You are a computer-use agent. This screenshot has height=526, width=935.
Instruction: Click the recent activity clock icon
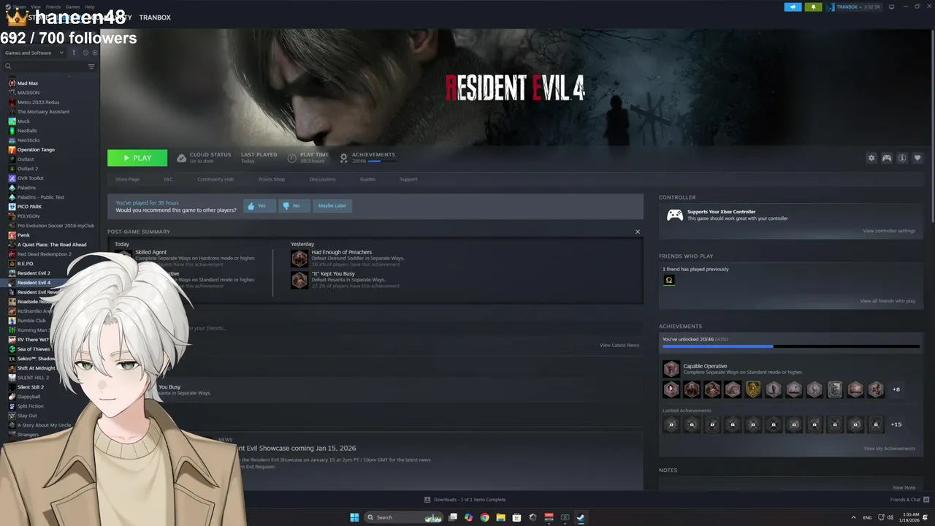(x=85, y=53)
